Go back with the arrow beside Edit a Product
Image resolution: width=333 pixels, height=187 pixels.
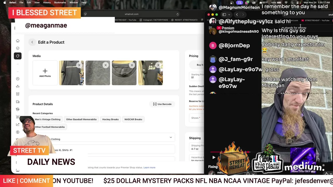[32, 42]
